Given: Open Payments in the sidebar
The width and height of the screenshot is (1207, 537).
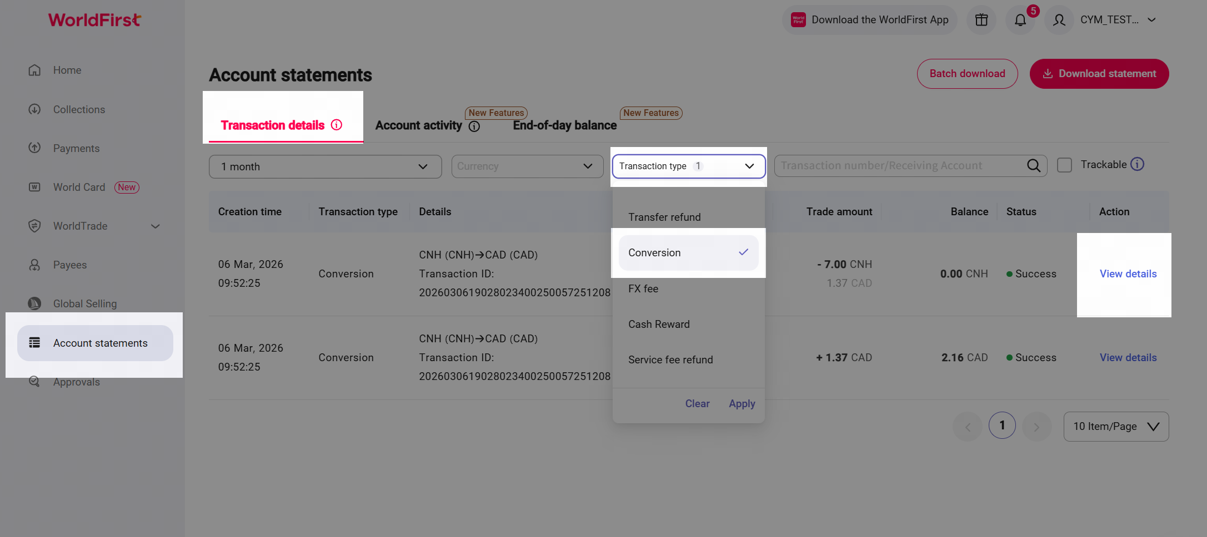Looking at the screenshot, I should pyautogui.click(x=76, y=149).
